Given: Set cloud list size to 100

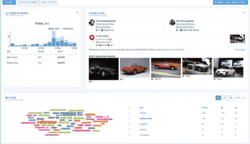Looking at the screenshot, I should click(x=231, y=98).
